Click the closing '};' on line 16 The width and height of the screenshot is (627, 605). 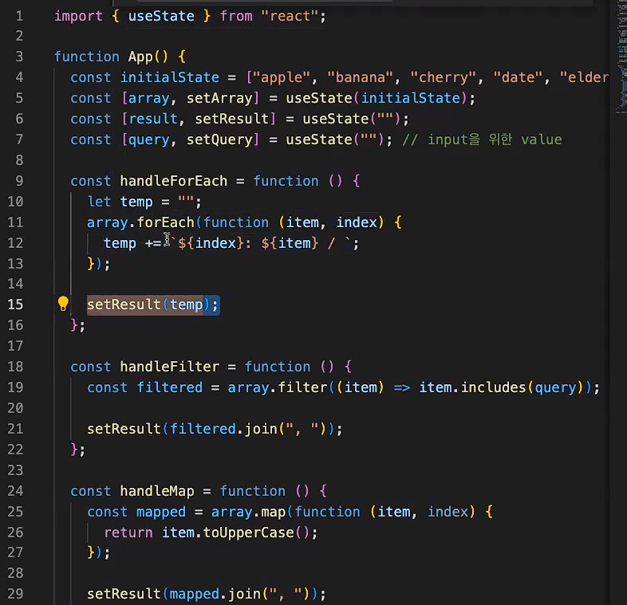[78, 326]
